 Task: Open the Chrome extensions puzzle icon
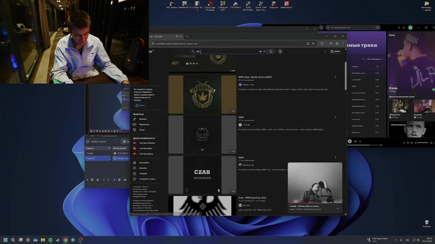point(322,43)
